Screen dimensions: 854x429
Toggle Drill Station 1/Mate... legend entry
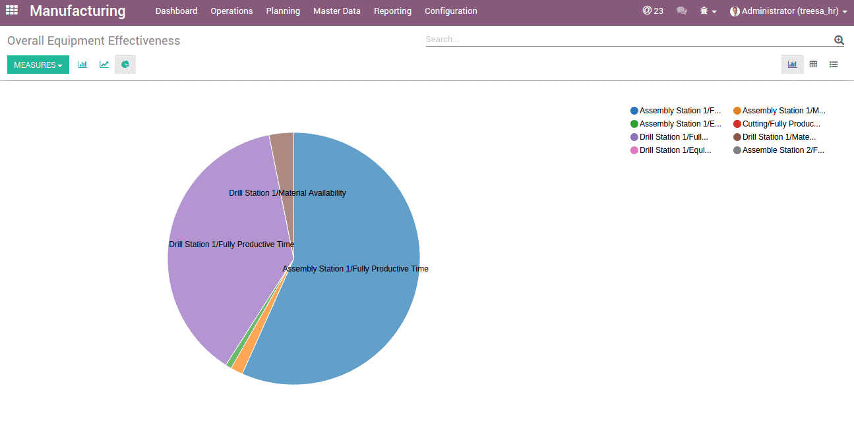[x=775, y=137]
